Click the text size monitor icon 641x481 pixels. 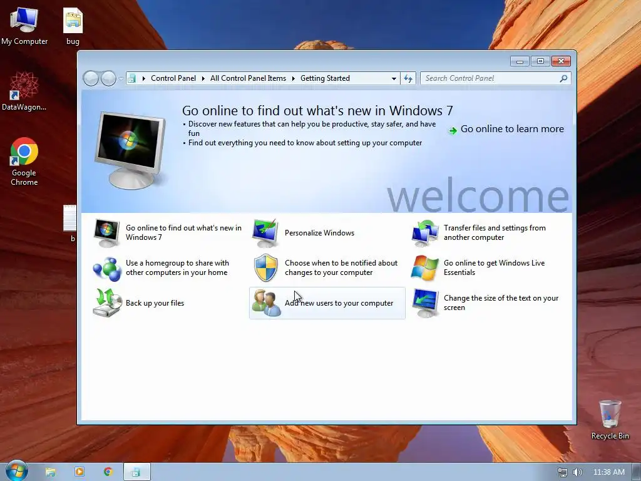[425, 303]
